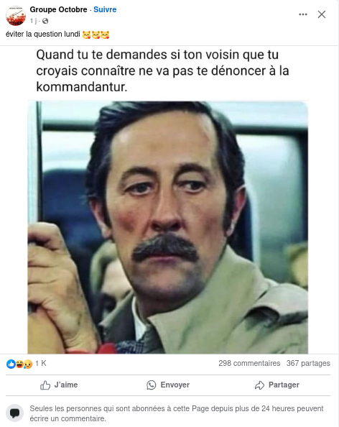Follow the page via Suivre
Screen dimensions: 339x427
pos(105,9)
